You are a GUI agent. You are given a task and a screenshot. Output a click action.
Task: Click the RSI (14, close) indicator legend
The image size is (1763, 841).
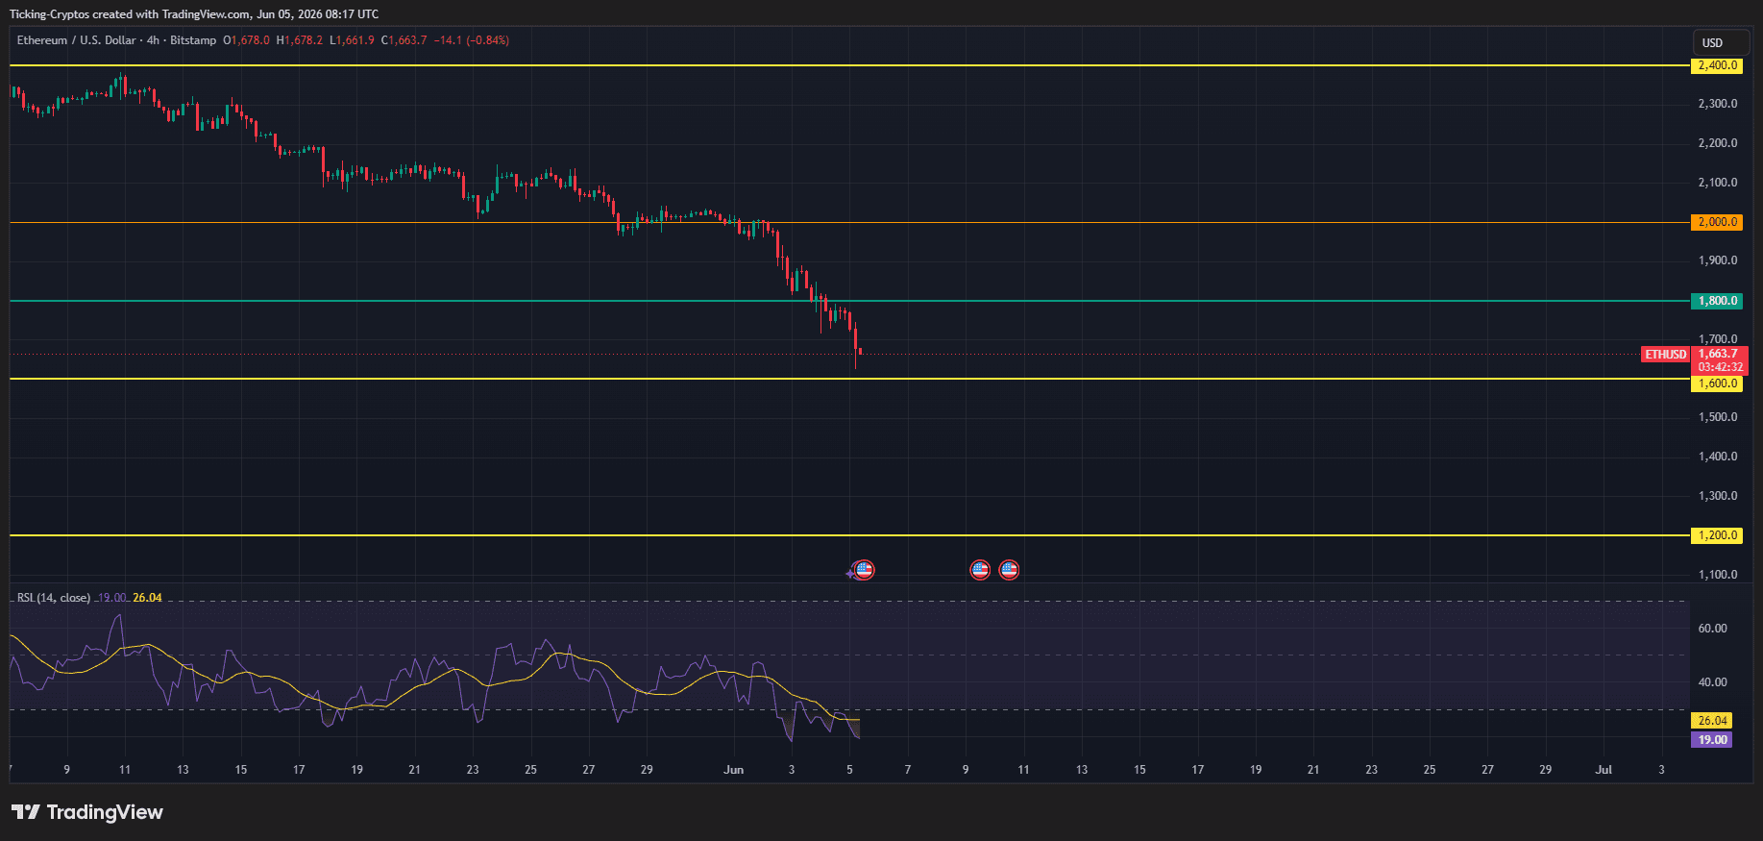pyautogui.click(x=54, y=598)
